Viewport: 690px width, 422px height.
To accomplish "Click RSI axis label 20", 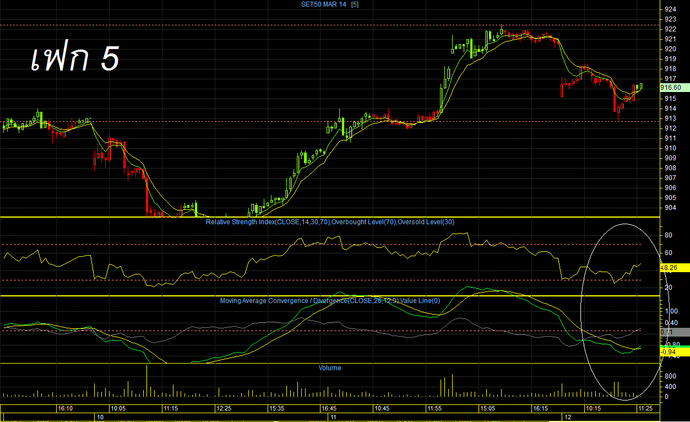I will click(x=669, y=288).
